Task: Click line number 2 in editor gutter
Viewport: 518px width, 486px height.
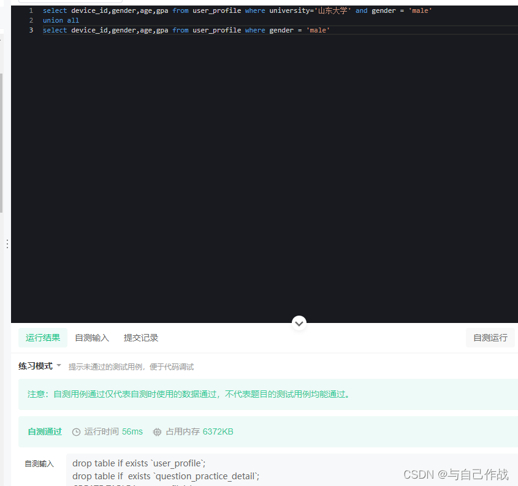Action: tap(31, 20)
